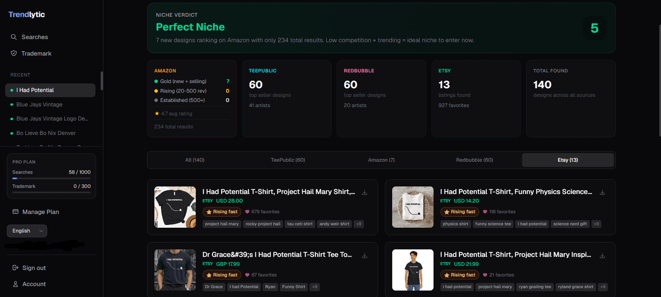
Task: Click Rising fast badge on 21 favorites listing
Action: coord(459,275)
